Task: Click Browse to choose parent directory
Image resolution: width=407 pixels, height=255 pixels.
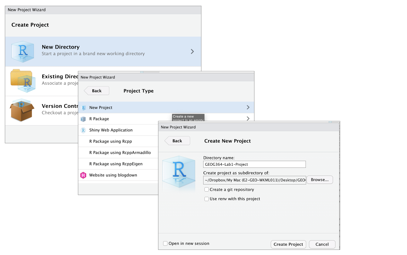Action: [x=319, y=180]
